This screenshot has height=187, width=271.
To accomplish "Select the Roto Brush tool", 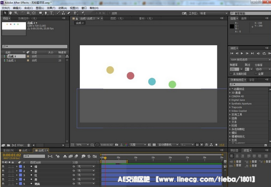I will [x=76, y=13].
